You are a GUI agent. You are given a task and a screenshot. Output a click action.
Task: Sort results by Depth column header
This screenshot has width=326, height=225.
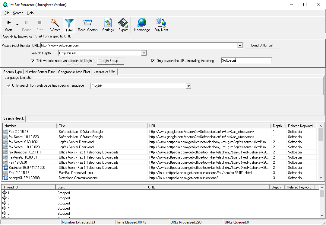tap(278, 126)
